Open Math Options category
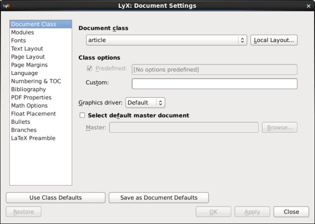Viewport: 315px width, 224px height. (30, 106)
